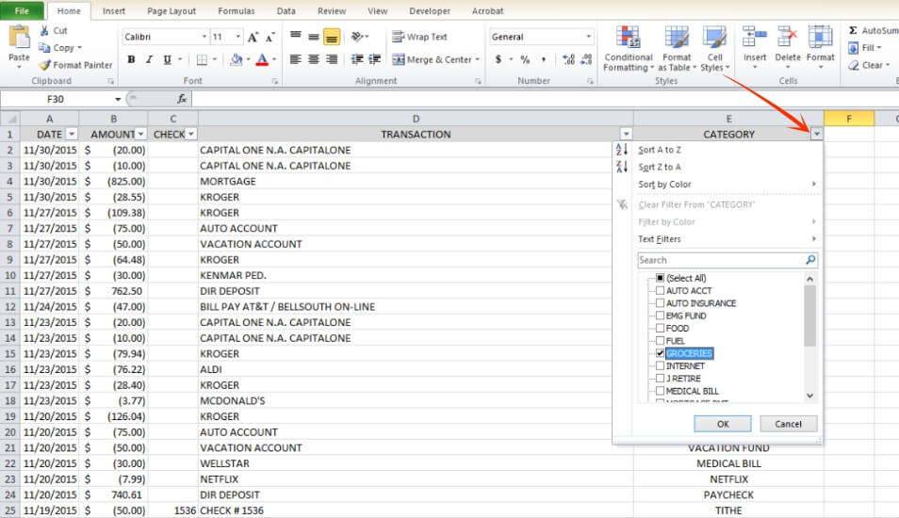
Task: Toggle Italic formatting
Action: pyautogui.click(x=149, y=59)
